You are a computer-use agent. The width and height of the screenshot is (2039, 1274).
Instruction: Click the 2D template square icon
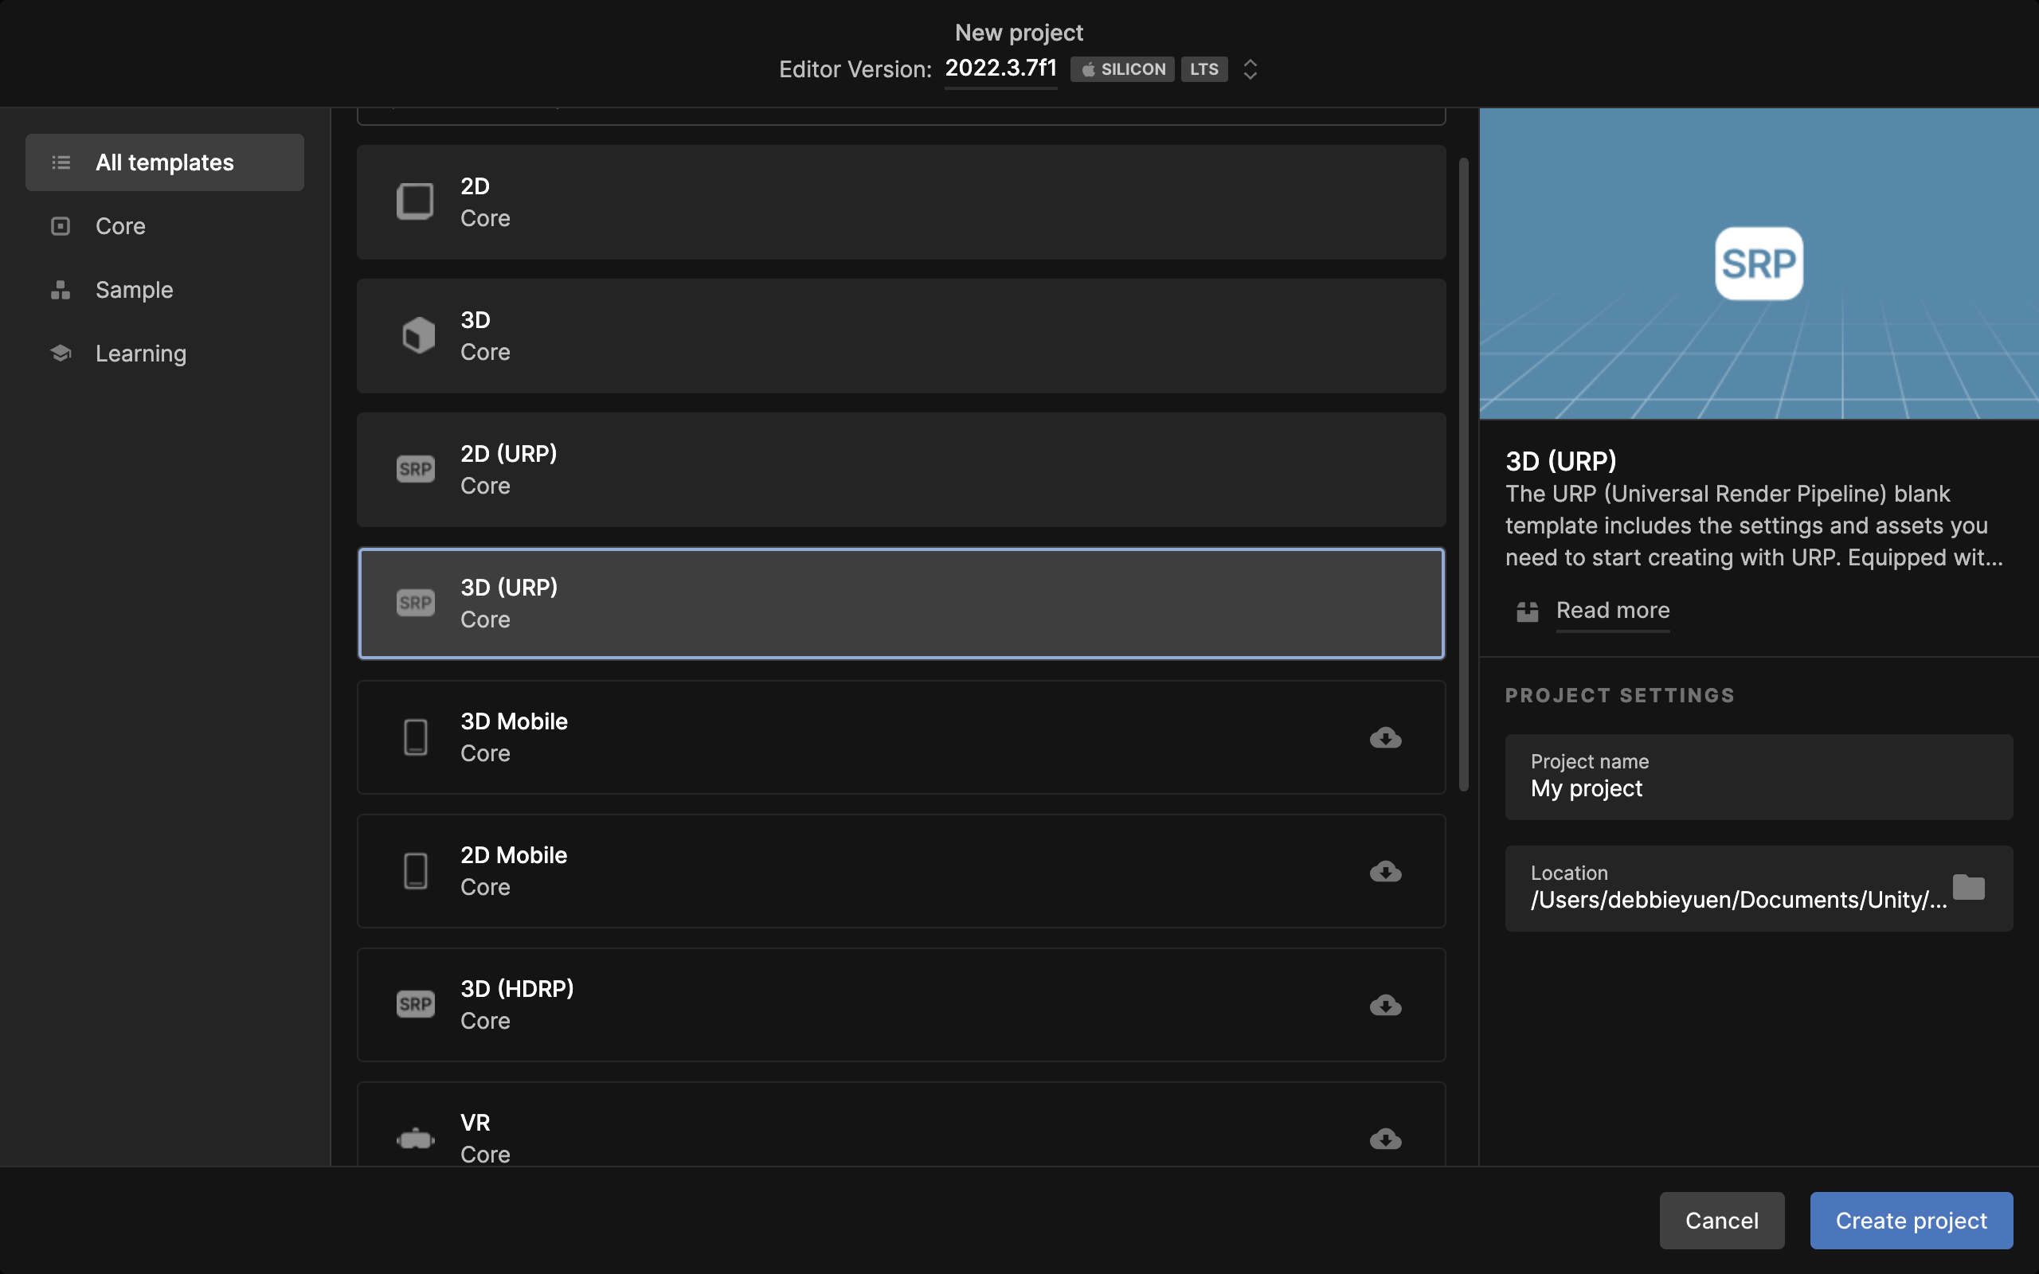pyautogui.click(x=416, y=201)
